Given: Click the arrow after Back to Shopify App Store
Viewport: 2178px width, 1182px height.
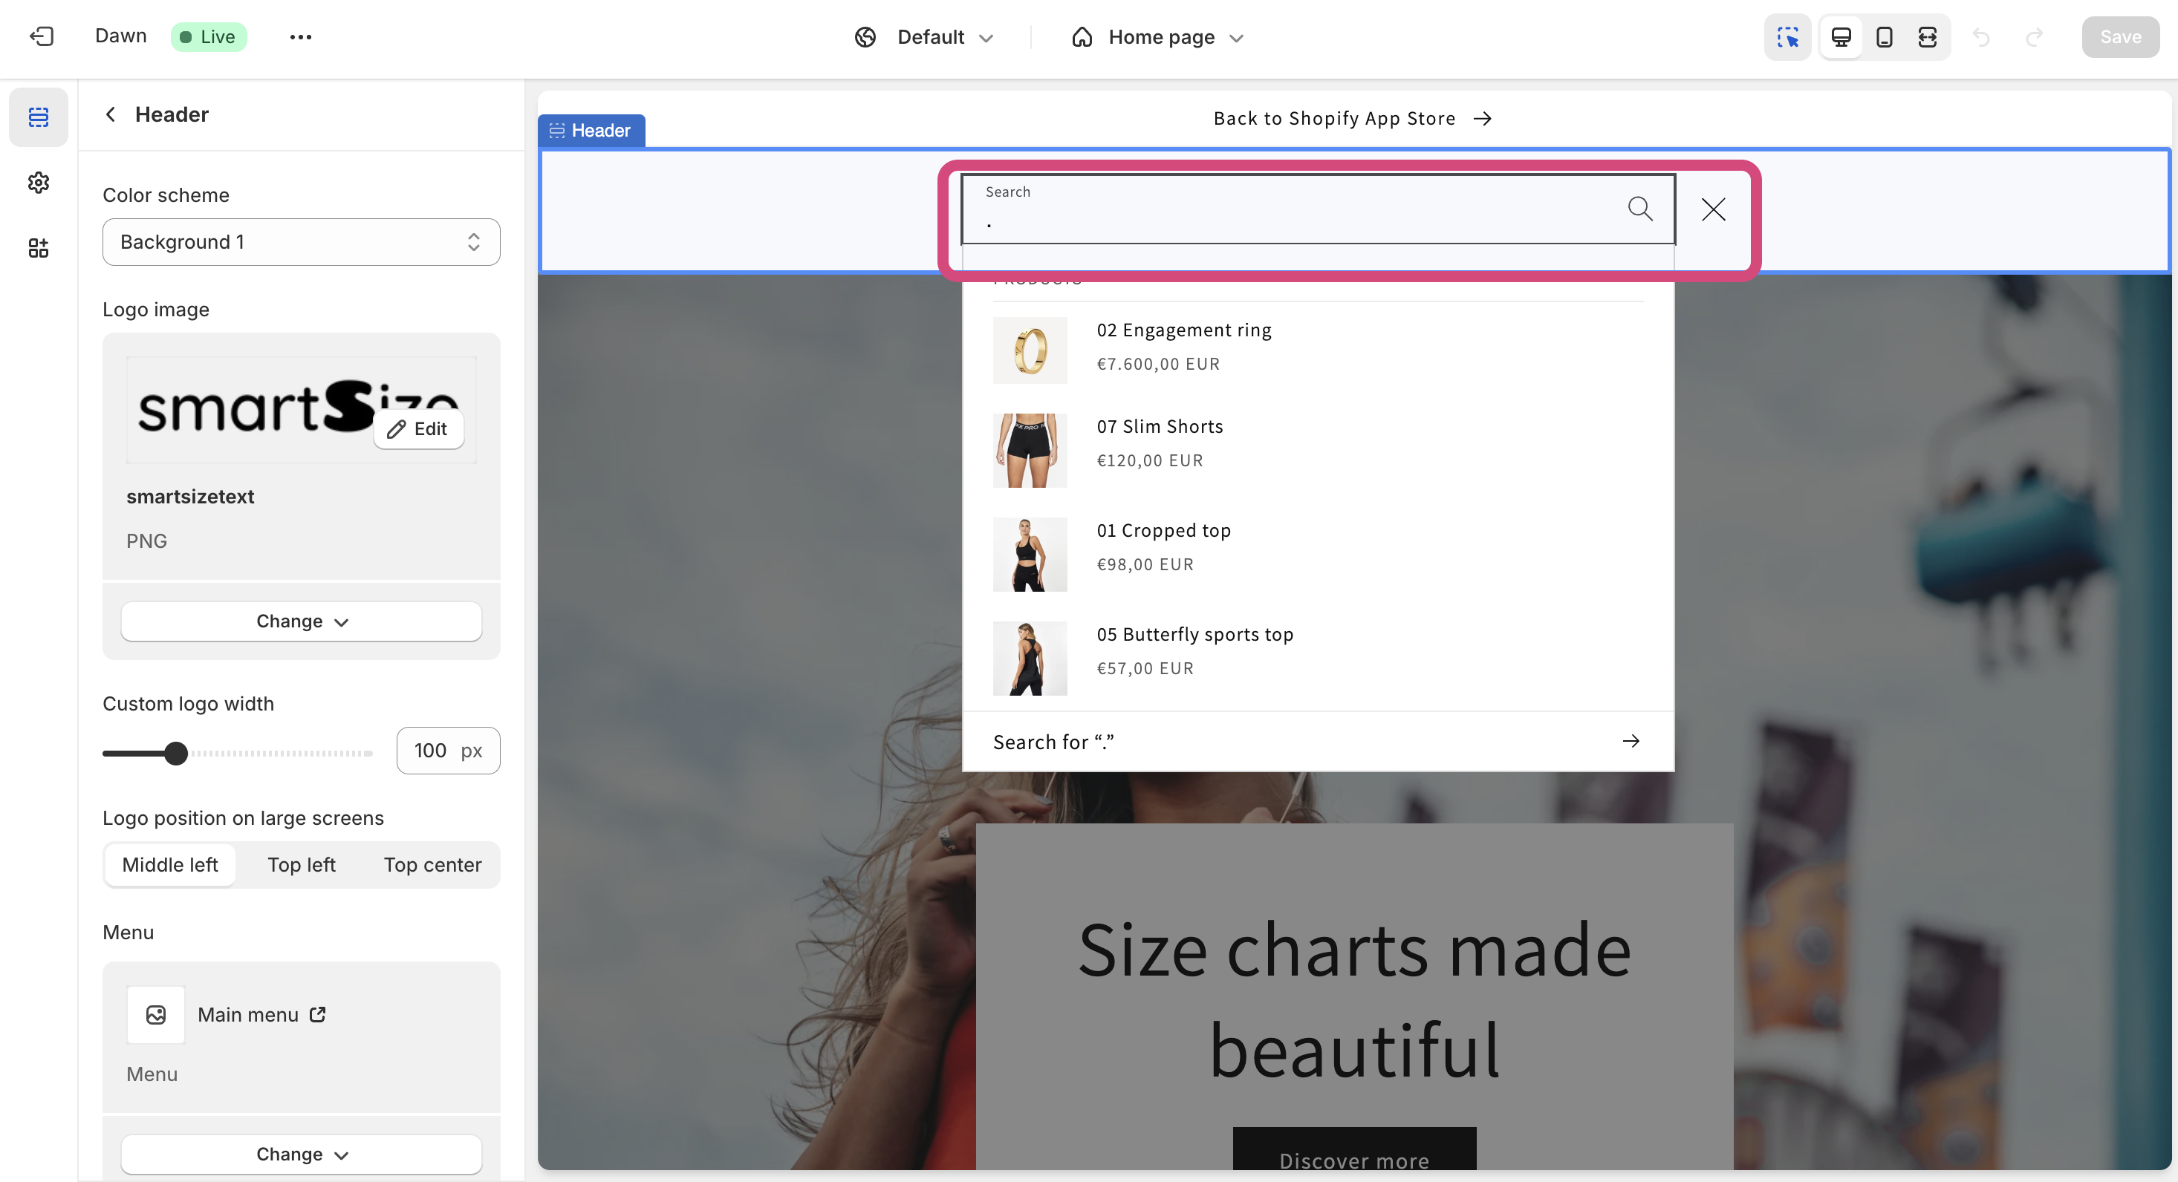Looking at the screenshot, I should tap(1482, 118).
